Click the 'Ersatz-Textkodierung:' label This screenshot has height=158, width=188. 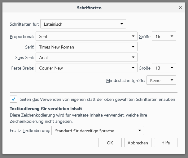[x=30, y=130]
